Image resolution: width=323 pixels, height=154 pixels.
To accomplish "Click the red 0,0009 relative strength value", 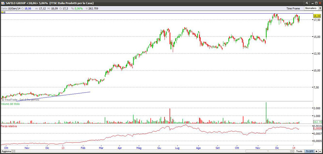I will click(x=317, y=128).
